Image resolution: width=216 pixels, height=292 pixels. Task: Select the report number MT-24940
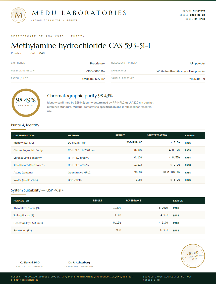tap(199, 11)
